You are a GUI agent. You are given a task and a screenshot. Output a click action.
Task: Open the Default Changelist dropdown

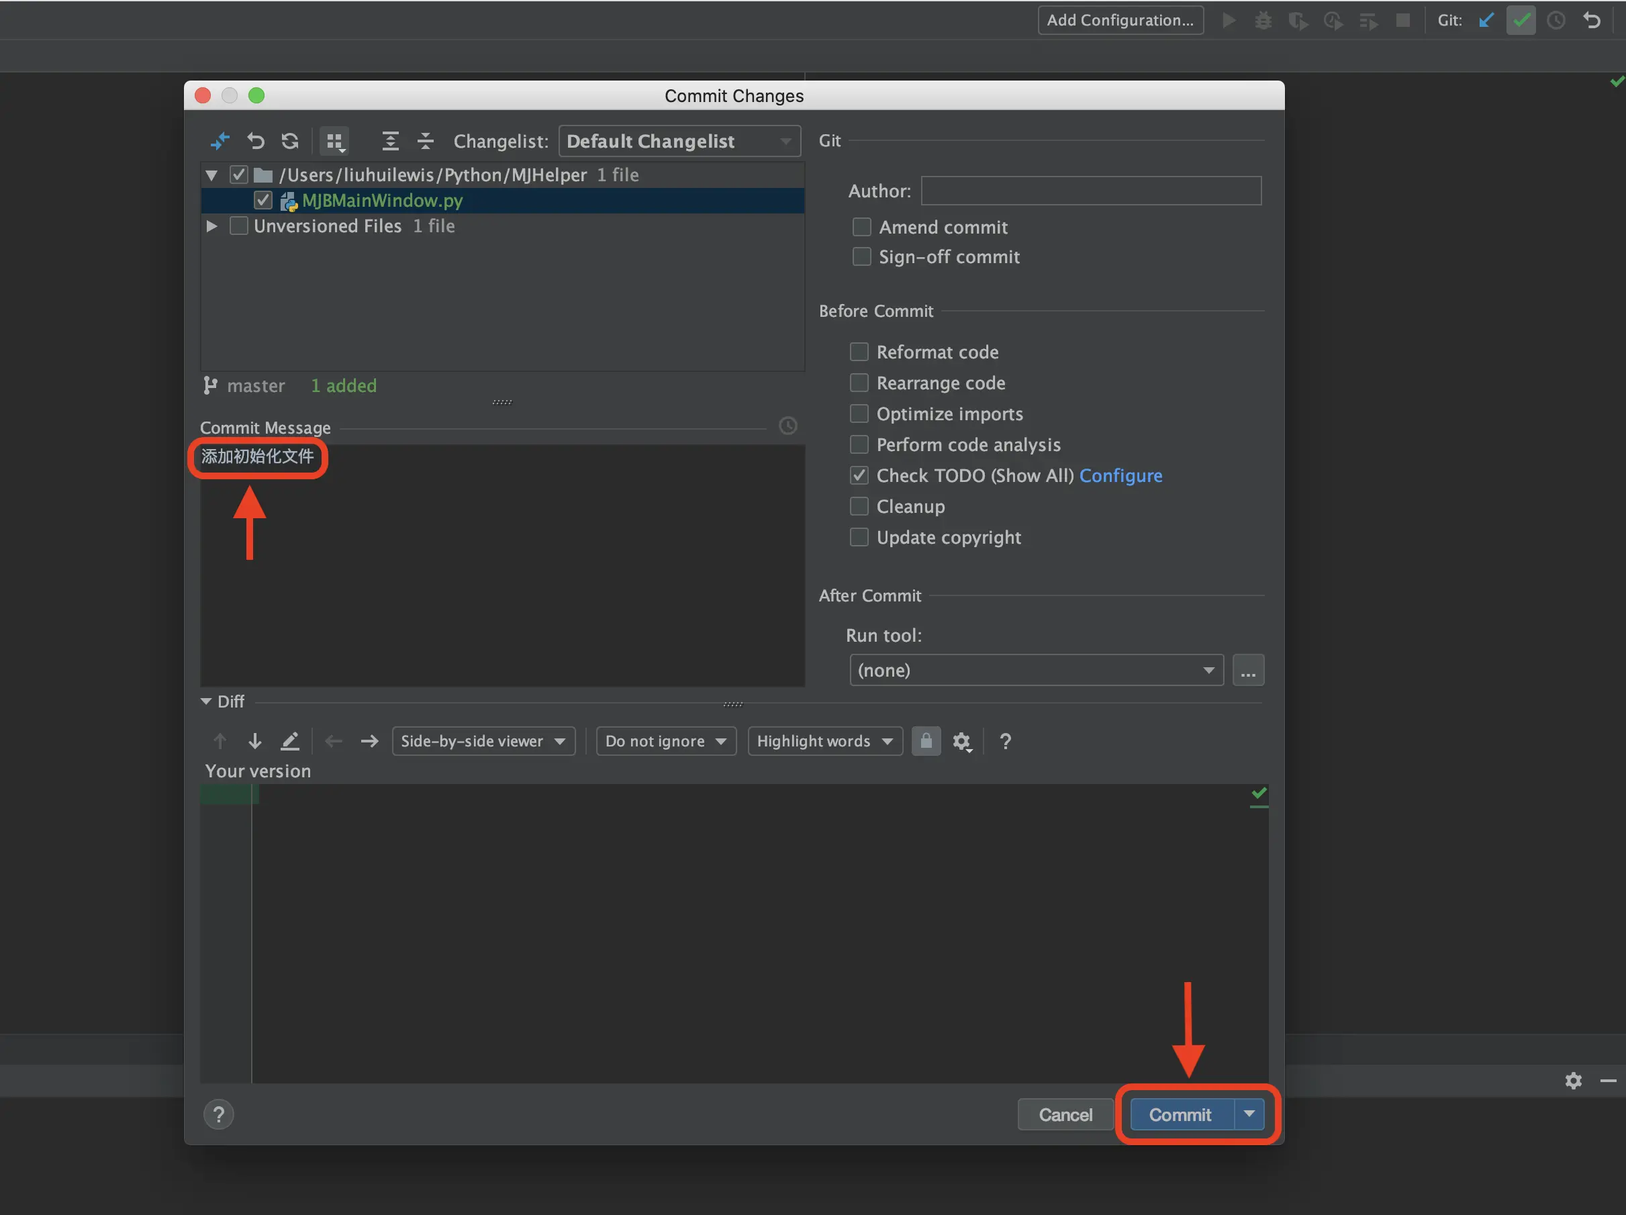(x=679, y=141)
